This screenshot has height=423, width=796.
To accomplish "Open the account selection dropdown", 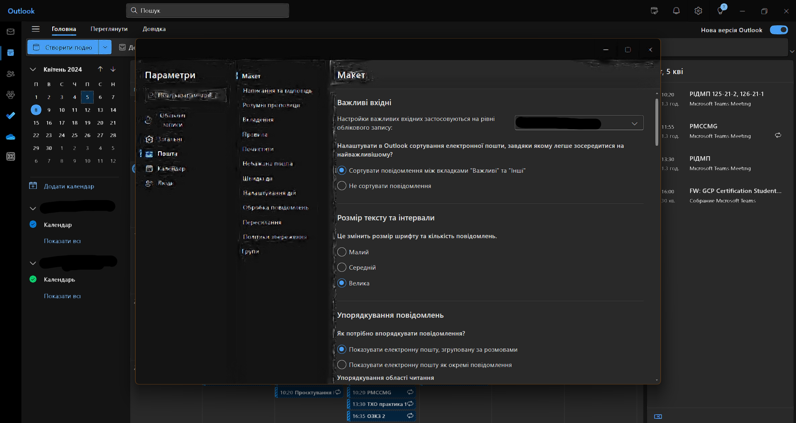I will coord(578,123).
